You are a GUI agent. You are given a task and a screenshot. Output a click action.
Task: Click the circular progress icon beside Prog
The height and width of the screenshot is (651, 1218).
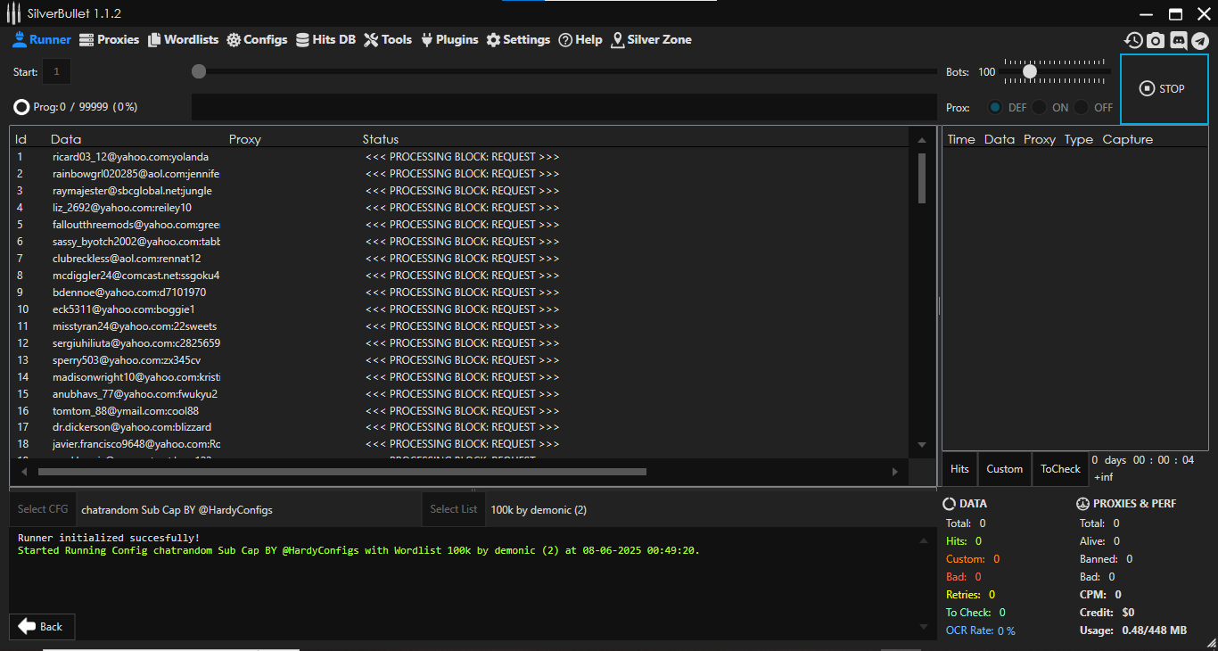tap(21, 107)
